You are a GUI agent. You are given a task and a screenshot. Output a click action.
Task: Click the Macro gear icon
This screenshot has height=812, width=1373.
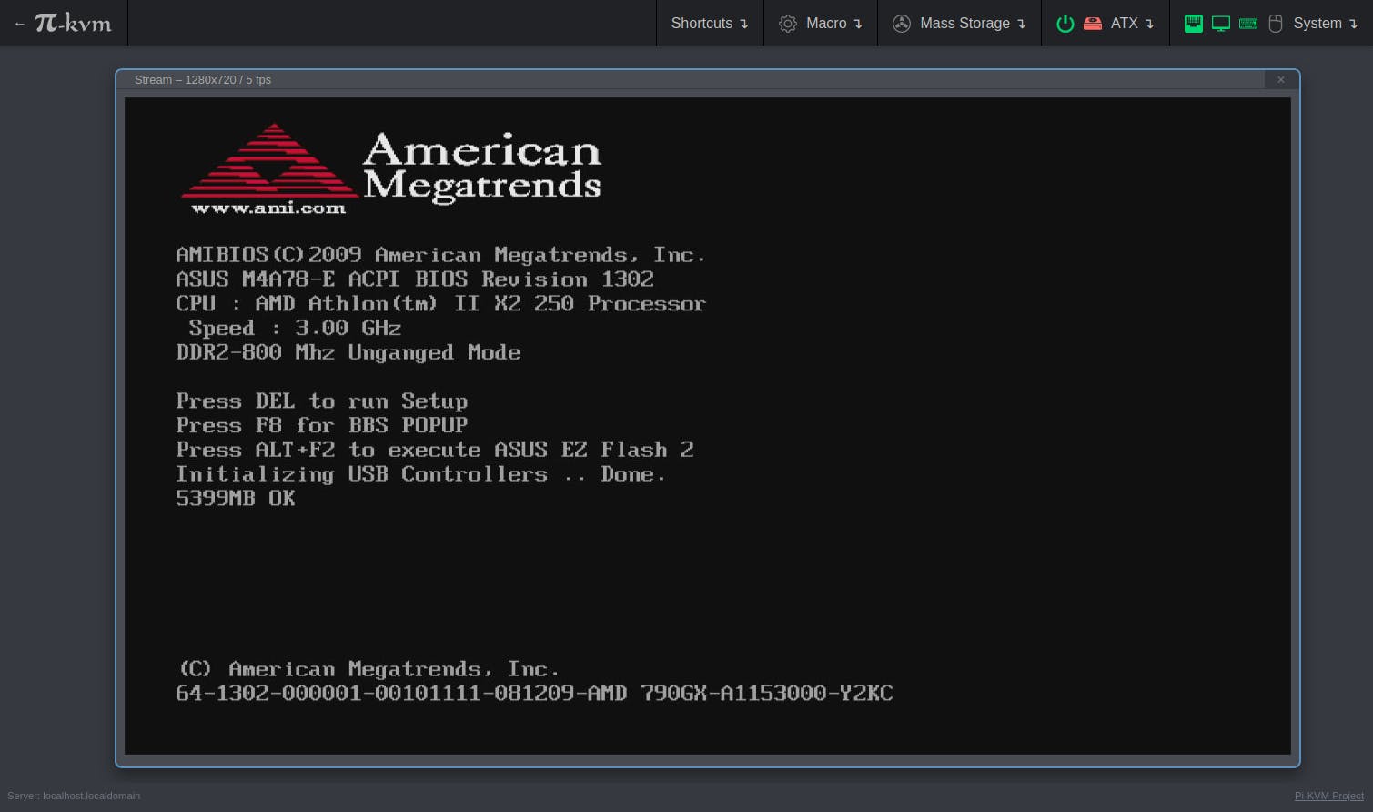[788, 24]
